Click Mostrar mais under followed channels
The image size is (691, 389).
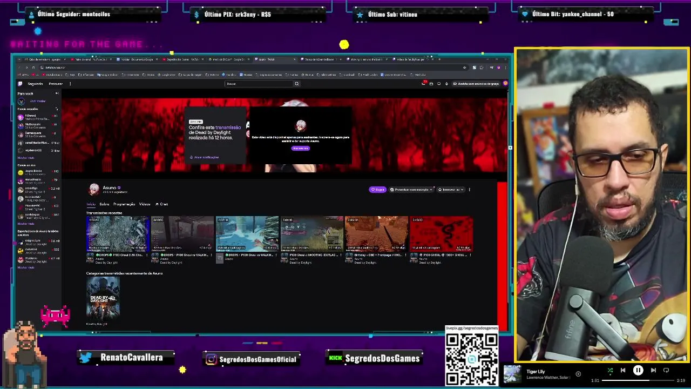click(x=25, y=158)
